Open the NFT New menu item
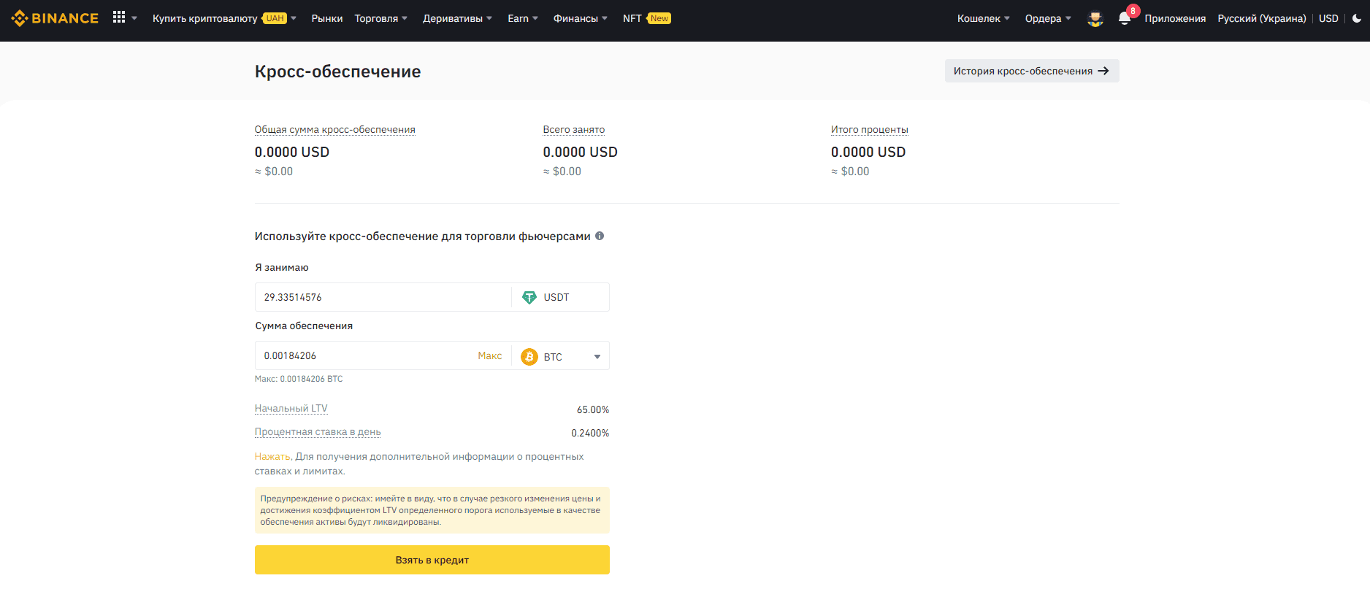Image resolution: width=1370 pixels, height=589 pixels. click(647, 18)
